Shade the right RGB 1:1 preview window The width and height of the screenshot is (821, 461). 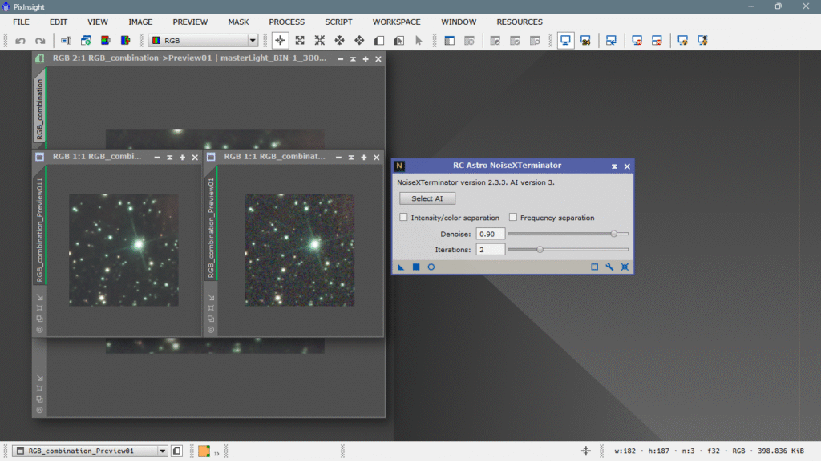[x=351, y=158]
